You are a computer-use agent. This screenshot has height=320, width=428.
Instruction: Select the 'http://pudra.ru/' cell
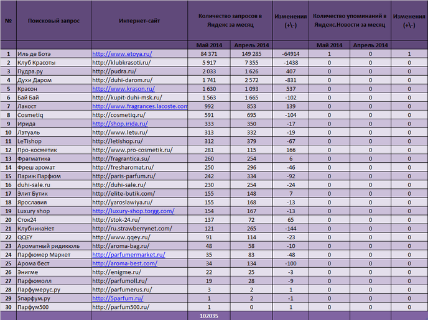(139, 71)
